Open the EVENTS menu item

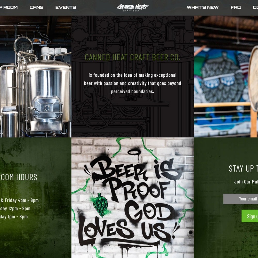coord(66,7)
